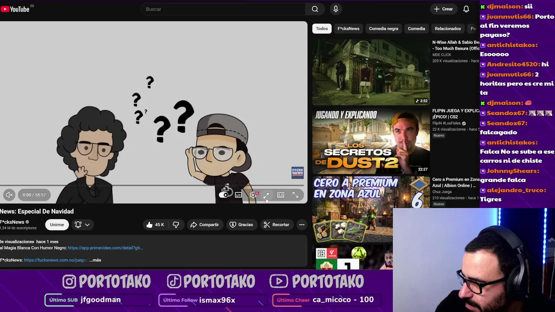This screenshot has width=555, height=312.
Task: Toggle autoplay switch in the player
Action: (x=224, y=195)
